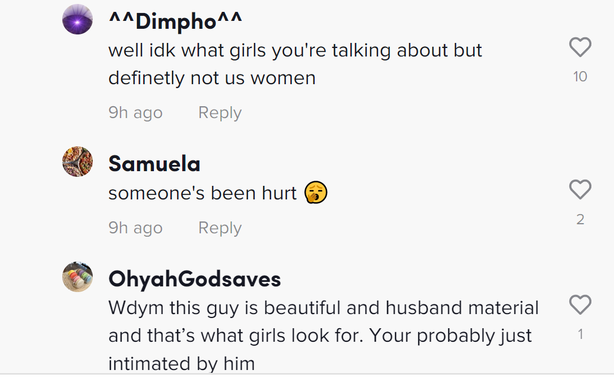Click the "definetly not us women" comment text
This screenshot has height=383, width=614.
click(x=212, y=78)
